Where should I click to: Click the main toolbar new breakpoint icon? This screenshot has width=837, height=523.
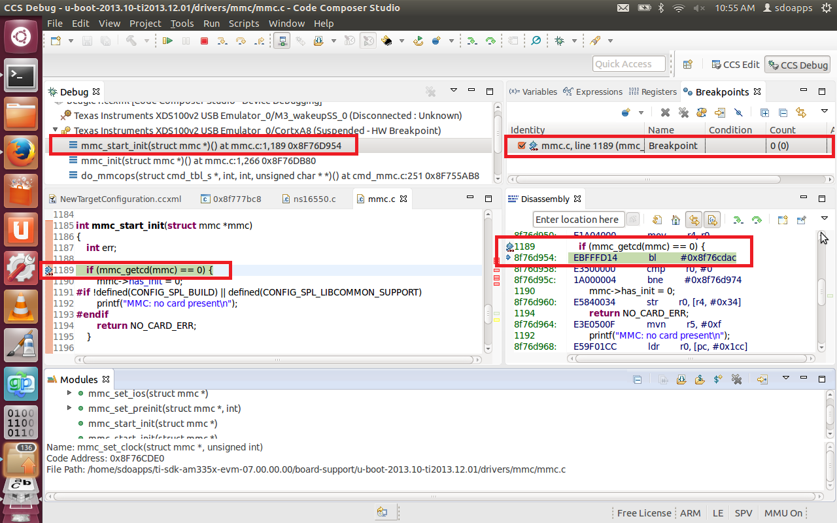436,41
